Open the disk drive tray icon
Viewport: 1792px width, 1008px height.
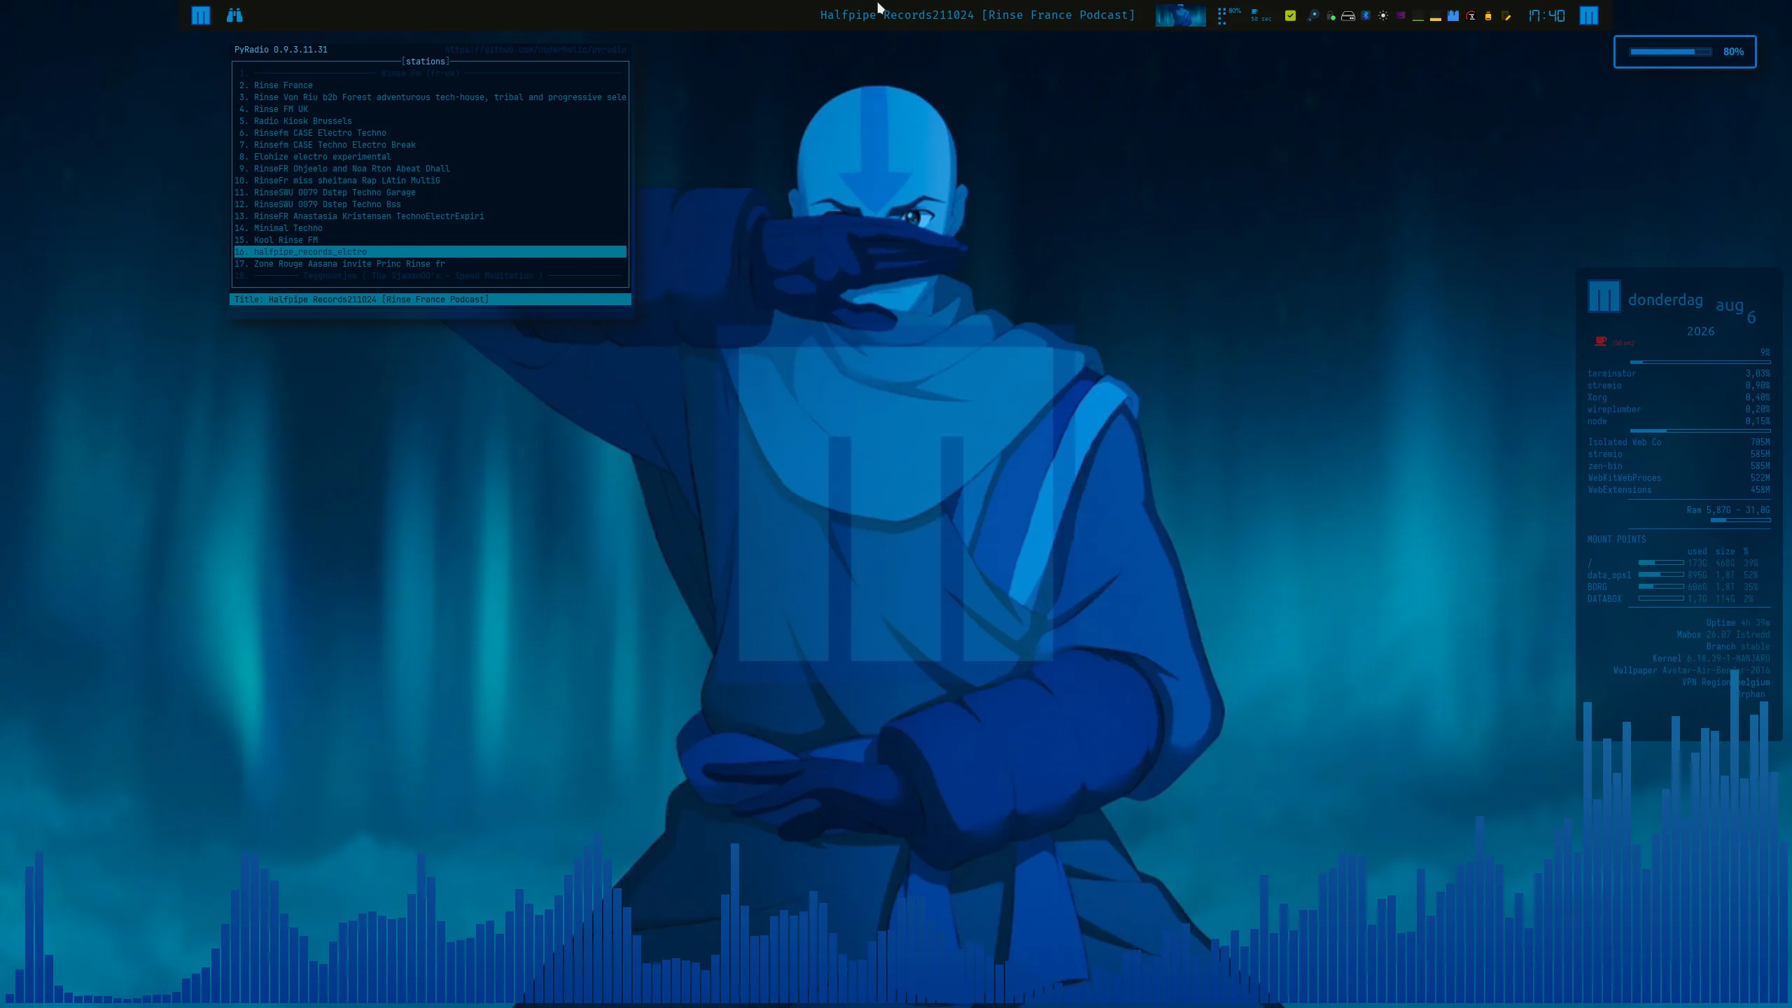coord(1347,15)
